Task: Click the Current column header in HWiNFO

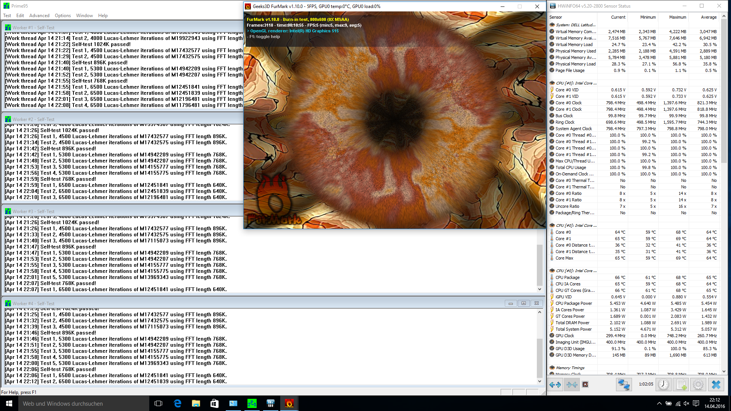Action: pos(612,17)
